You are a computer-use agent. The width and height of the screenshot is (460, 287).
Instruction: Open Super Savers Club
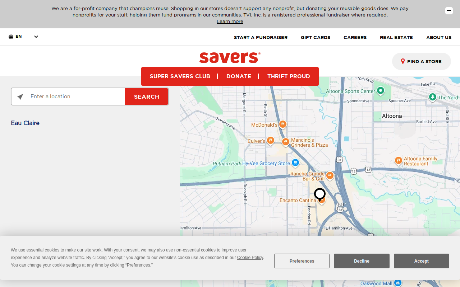pyautogui.click(x=180, y=76)
